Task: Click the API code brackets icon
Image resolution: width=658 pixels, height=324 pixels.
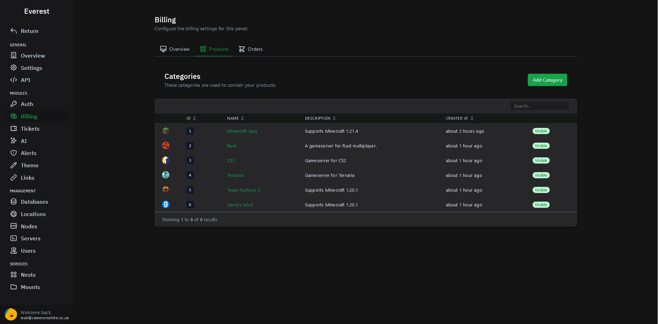Action: (x=14, y=80)
